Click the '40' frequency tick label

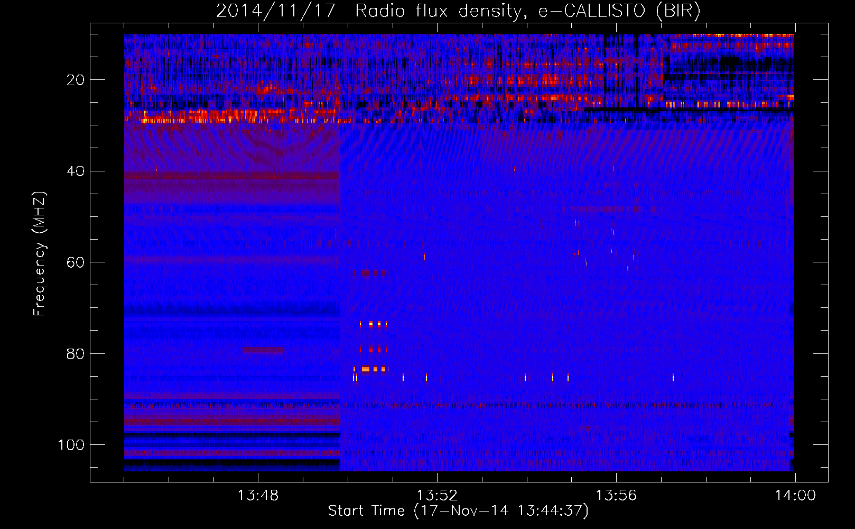tap(76, 171)
